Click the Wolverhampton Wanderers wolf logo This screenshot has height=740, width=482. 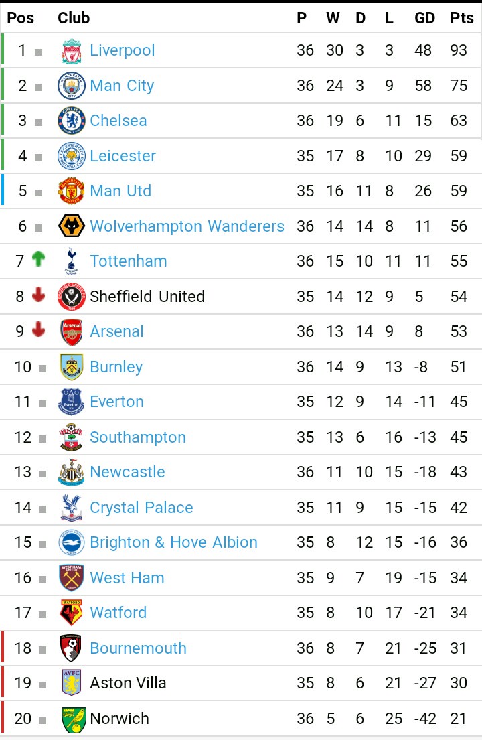pos(71,226)
